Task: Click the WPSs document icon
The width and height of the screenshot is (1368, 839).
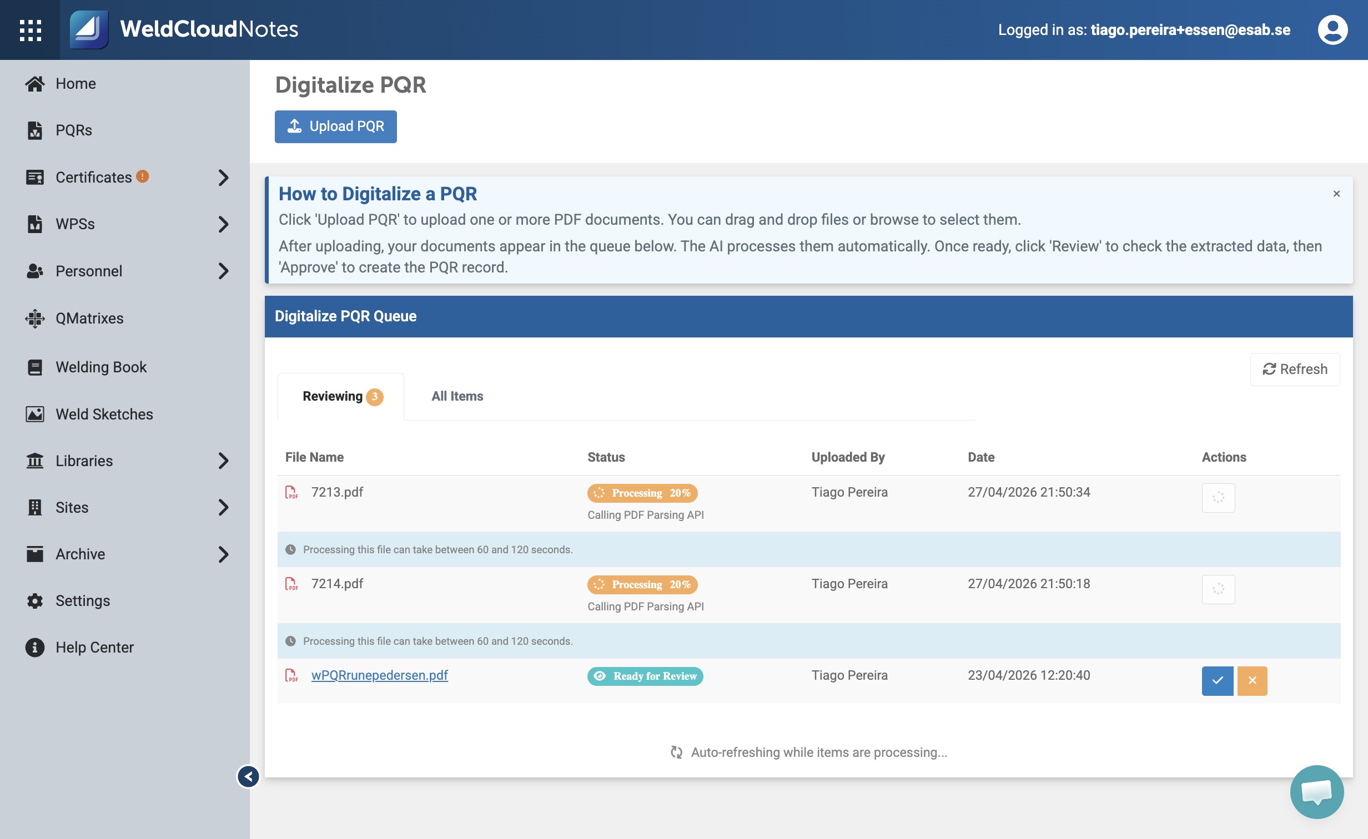Action: point(34,224)
